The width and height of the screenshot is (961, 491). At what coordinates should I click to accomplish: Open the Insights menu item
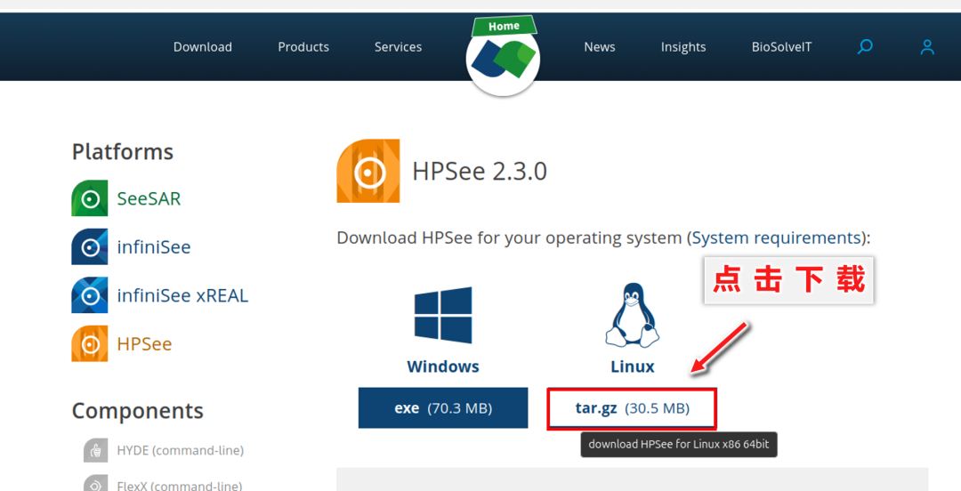point(683,47)
